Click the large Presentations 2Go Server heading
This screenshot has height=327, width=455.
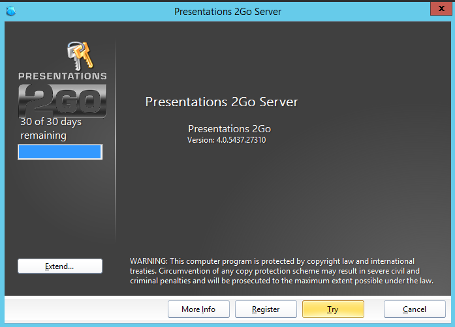coord(221,102)
